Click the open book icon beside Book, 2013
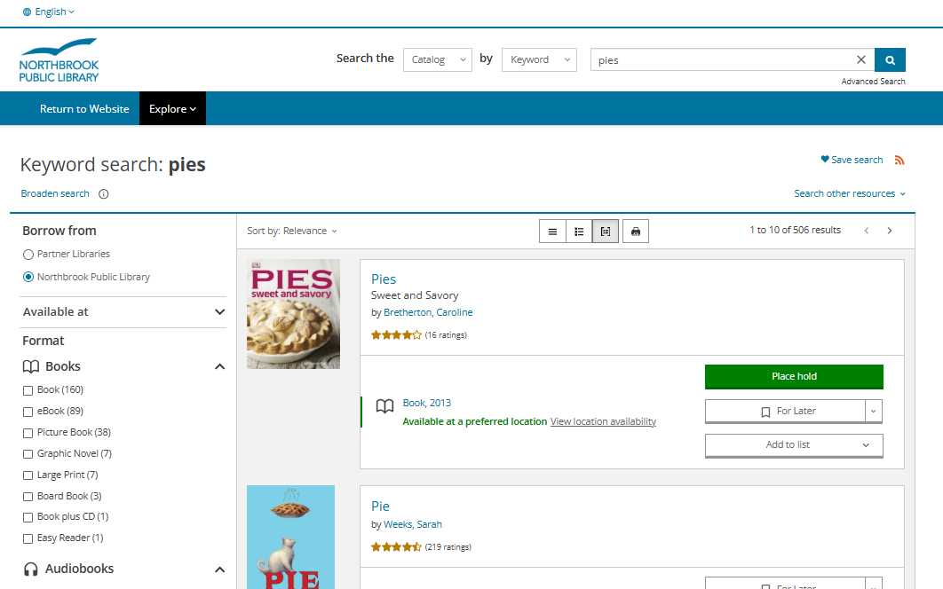 [x=384, y=406]
